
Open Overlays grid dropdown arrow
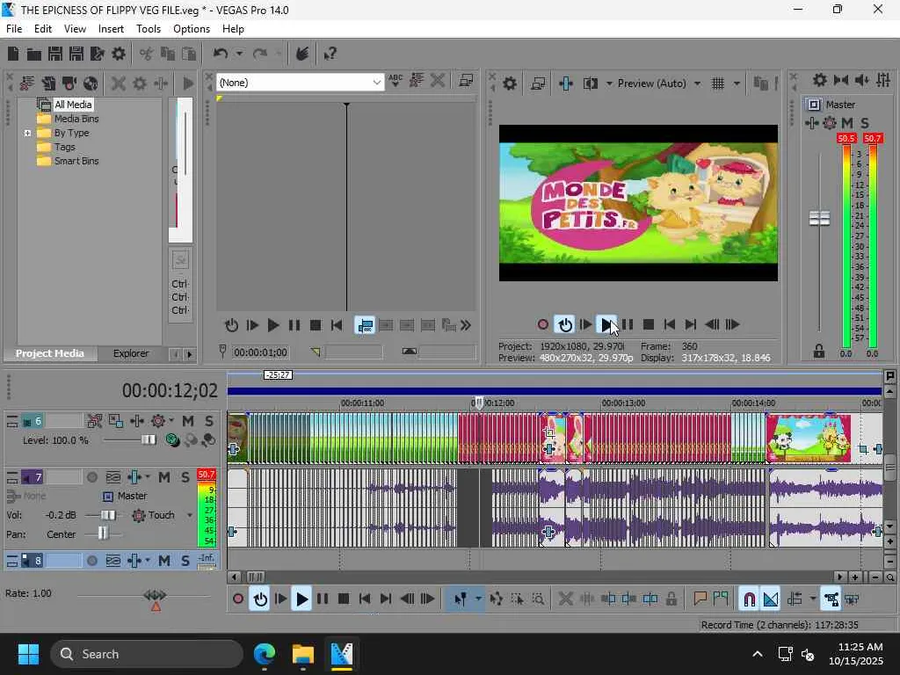[x=737, y=83]
